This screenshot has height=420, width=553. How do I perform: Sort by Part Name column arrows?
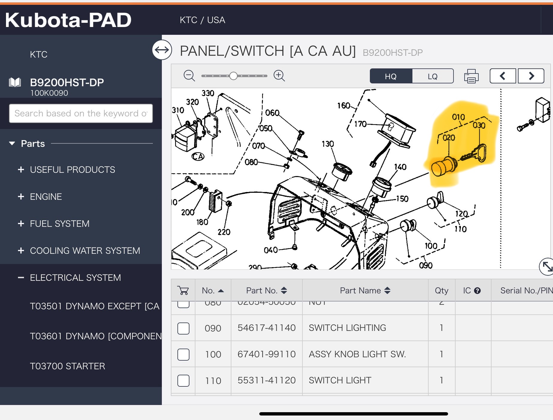point(387,290)
